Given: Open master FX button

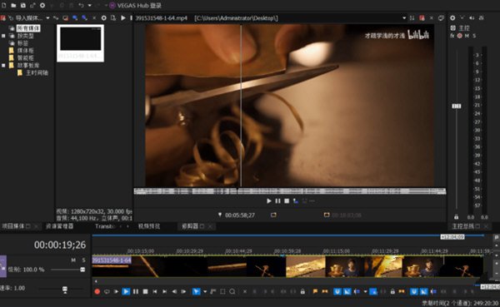Looking at the screenshot, I should pyautogui.click(x=452, y=36).
